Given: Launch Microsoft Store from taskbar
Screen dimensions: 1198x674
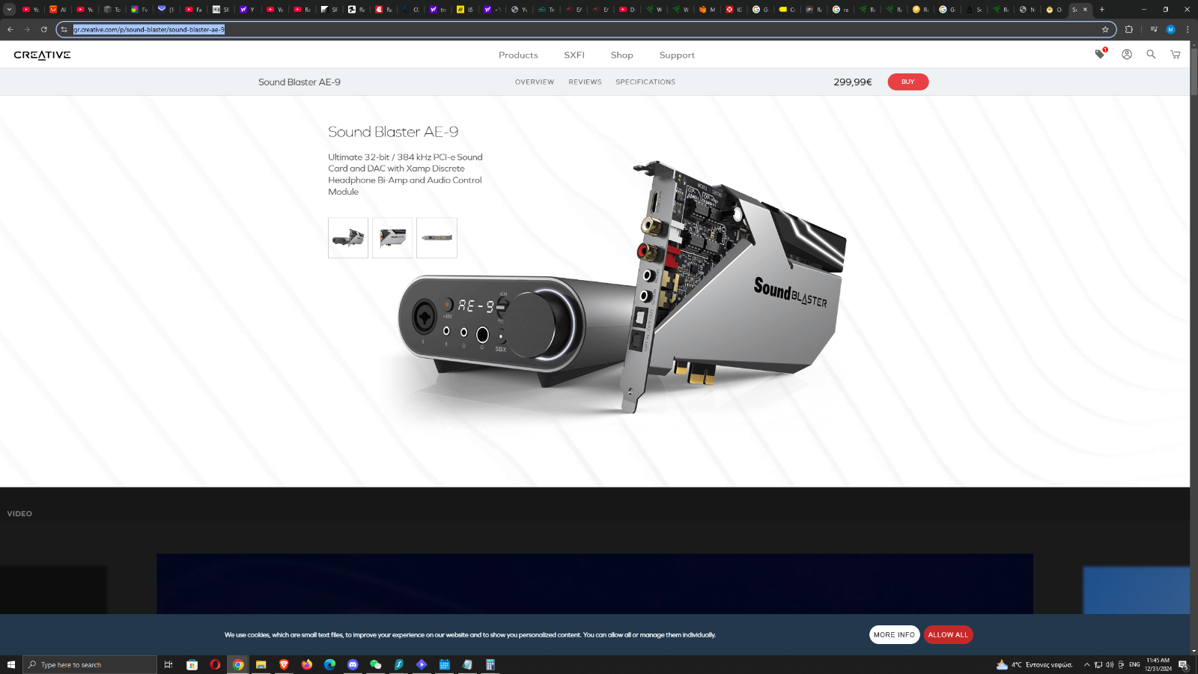Looking at the screenshot, I should click(192, 664).
